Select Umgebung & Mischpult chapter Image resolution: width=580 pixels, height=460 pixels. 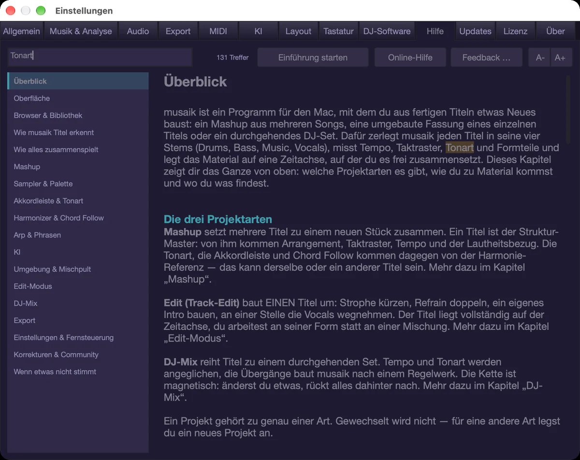pos(78,269)
